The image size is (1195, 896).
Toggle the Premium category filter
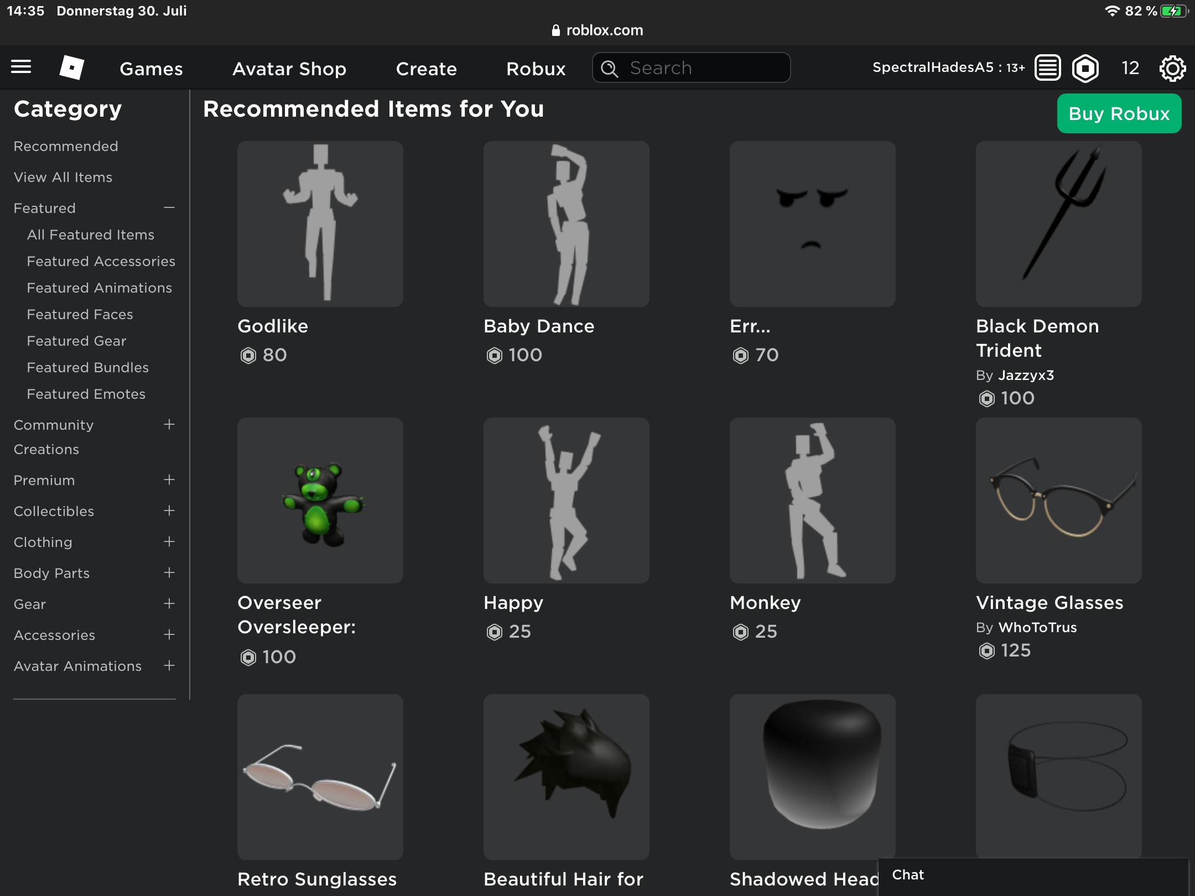tap(169, 480)
